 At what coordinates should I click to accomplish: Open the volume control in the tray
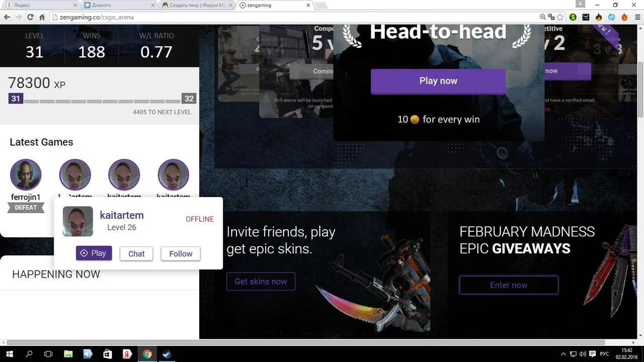click(583, 354)
